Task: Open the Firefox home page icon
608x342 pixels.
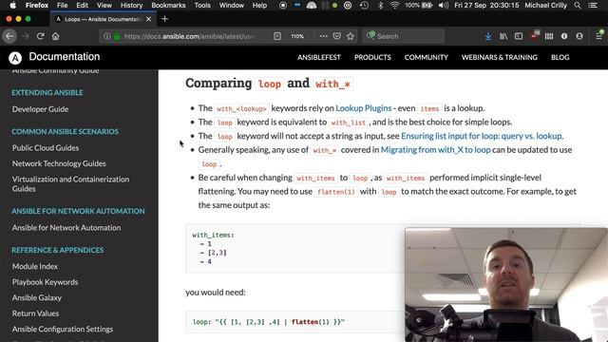Action: [55, 36]
